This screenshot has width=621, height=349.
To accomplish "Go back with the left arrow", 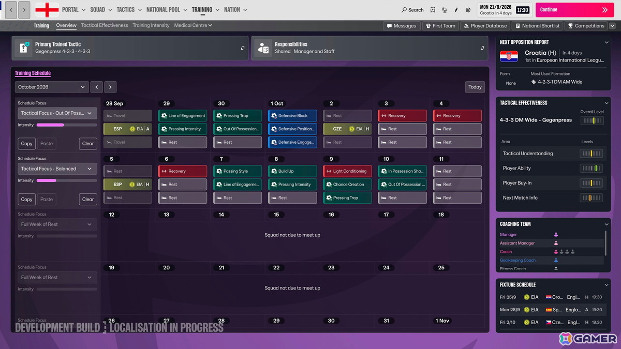I will click(x=11, y=10).
